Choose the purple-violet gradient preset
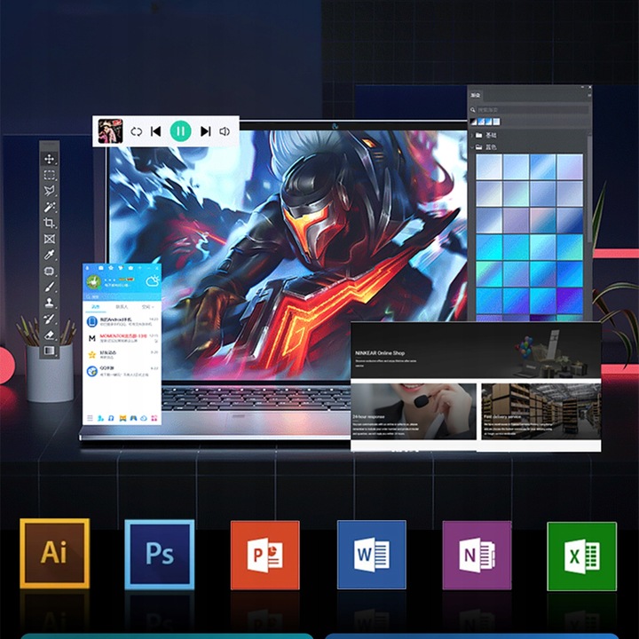The image size is (639, 639). pyautogui.click(x=569, y=300)
